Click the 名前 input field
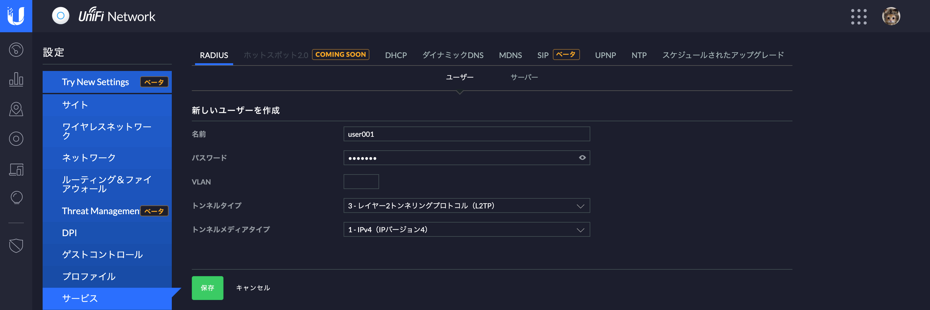 [466, 134]
